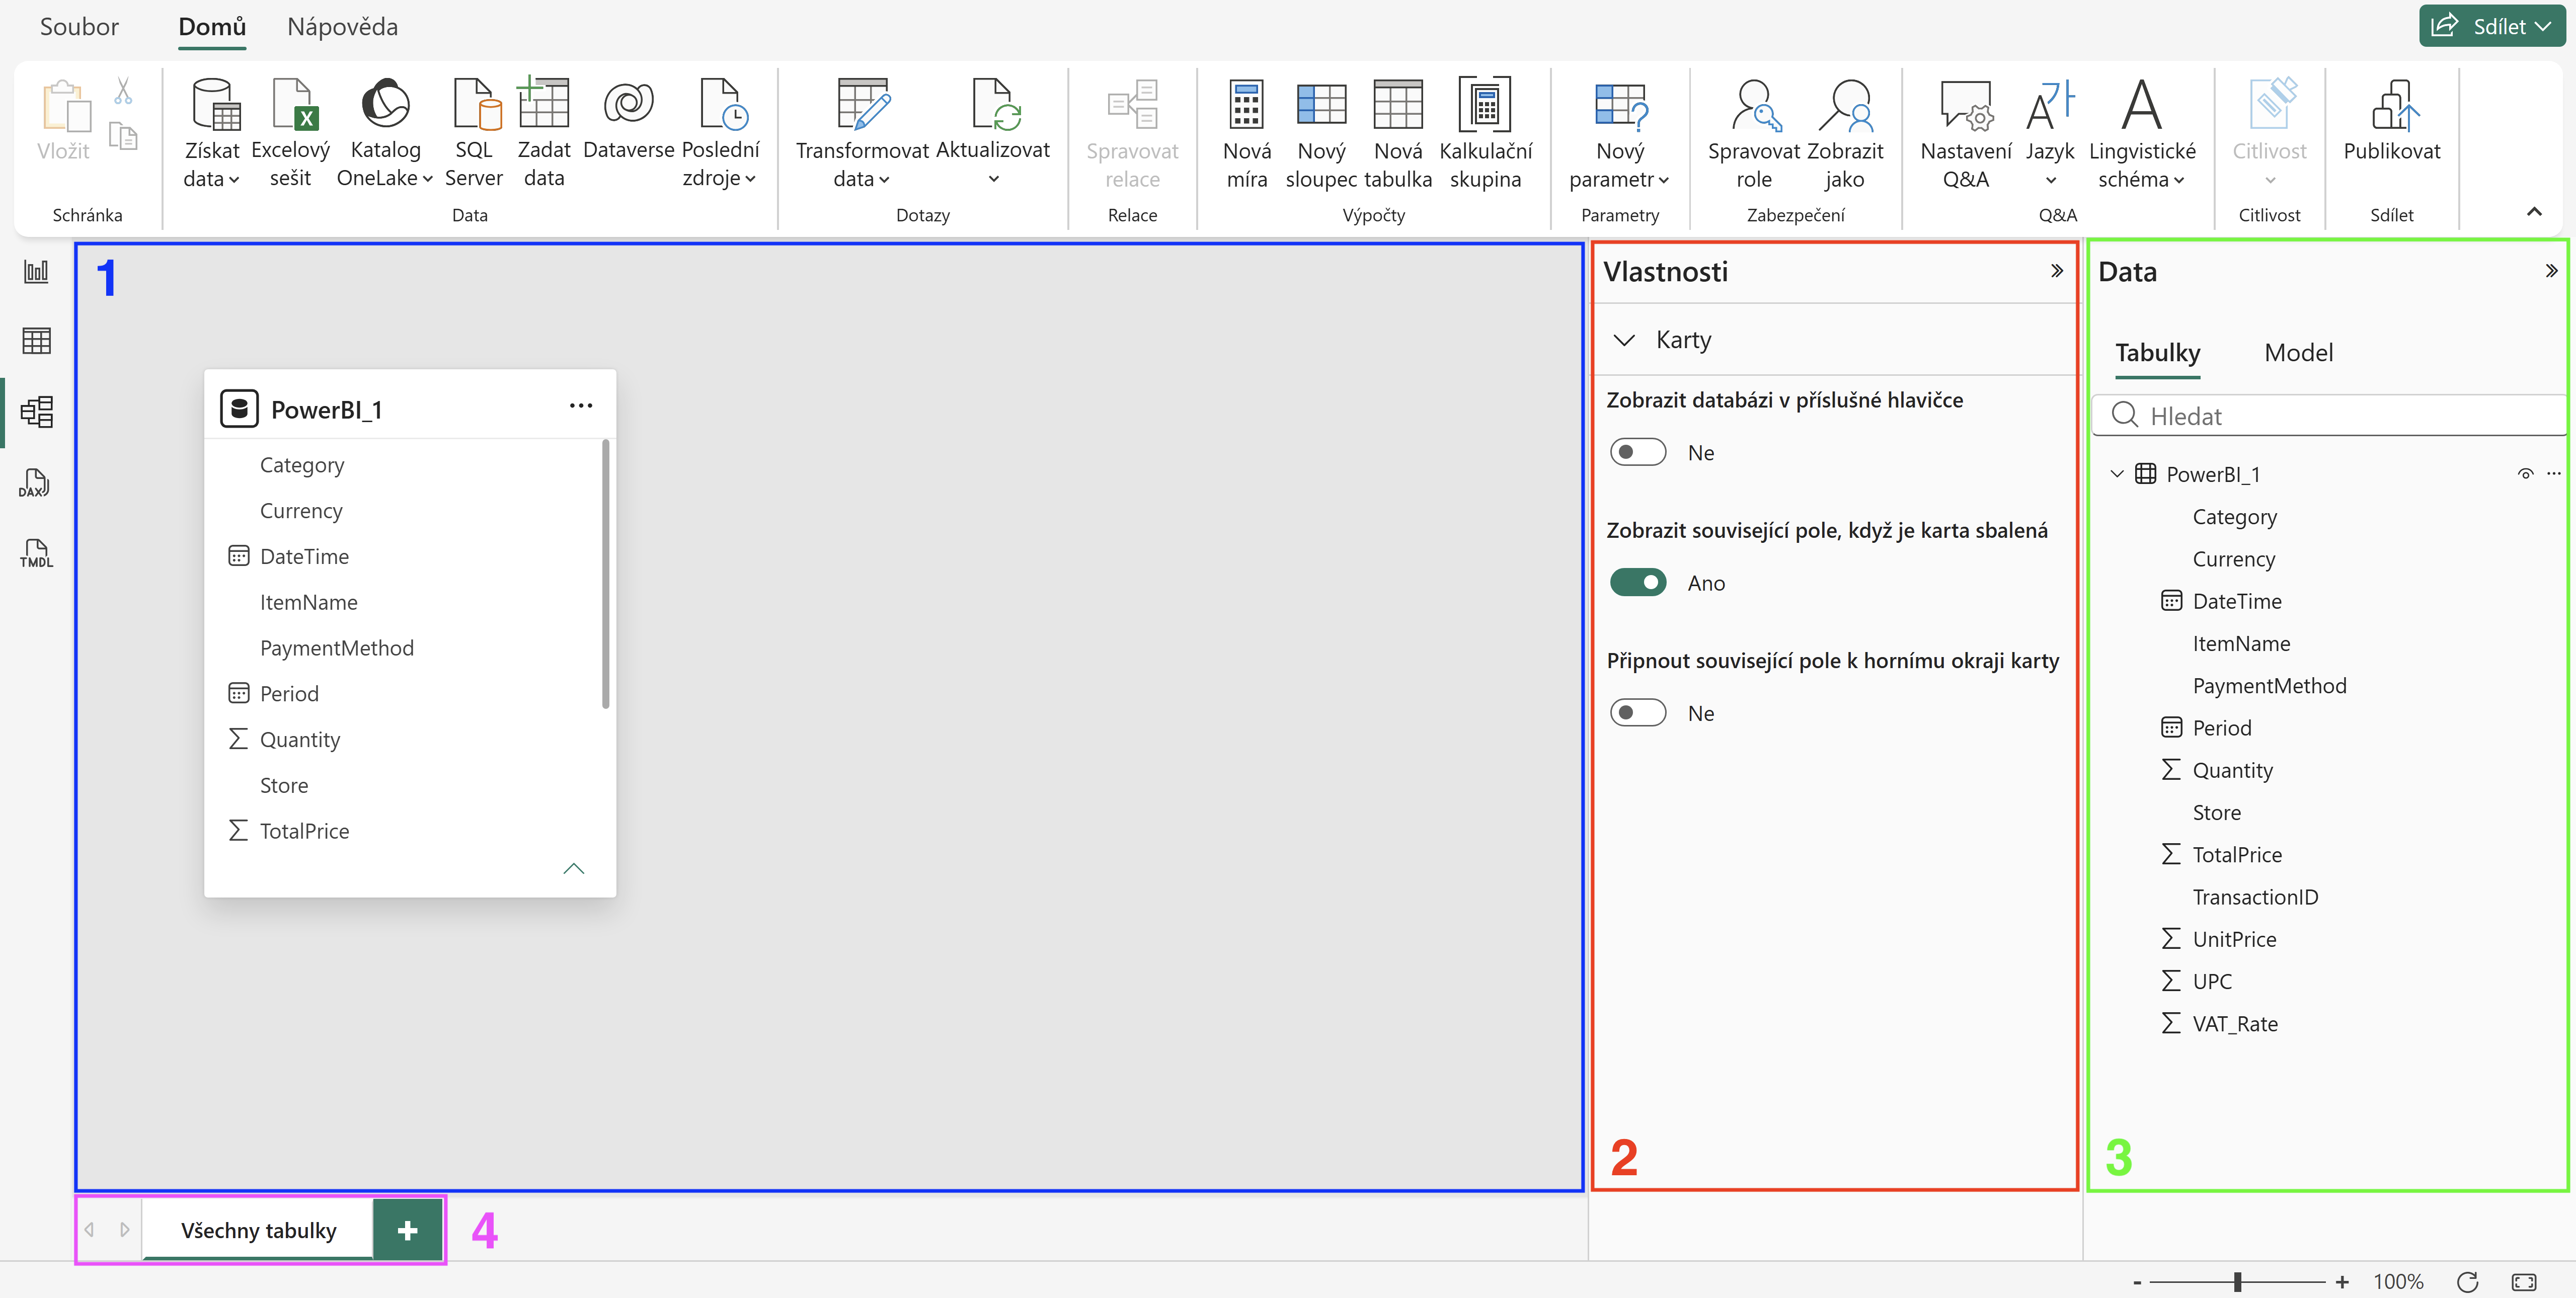This screenshot has height=1298, width=2576.
Task: Click the zoom out minus button
Action: point(2137,1282)
